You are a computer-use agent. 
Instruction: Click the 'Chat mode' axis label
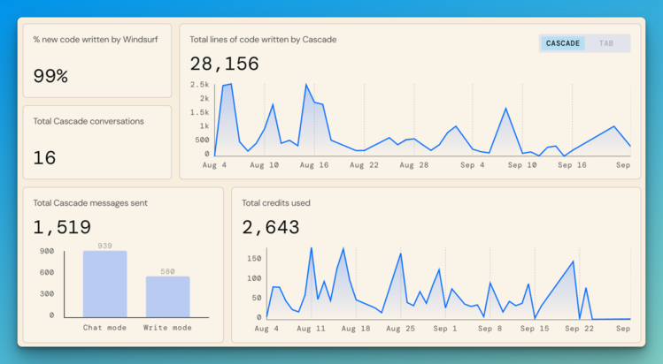pyautogui.click(x=104, y=328)
